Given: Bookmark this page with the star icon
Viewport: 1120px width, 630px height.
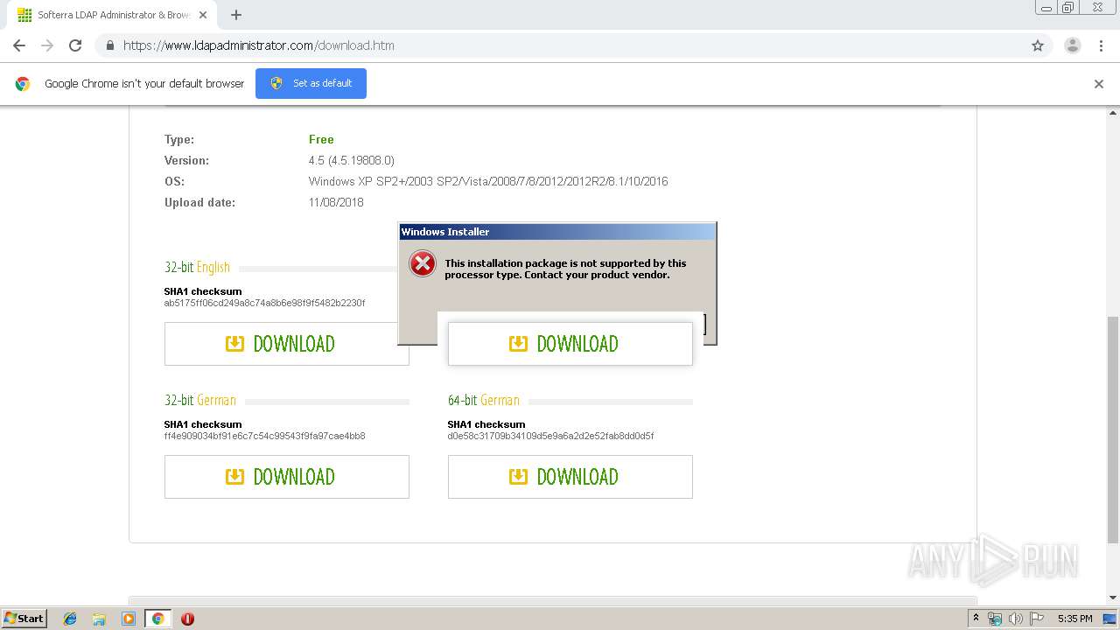Looking at the screenshot, I should coord(1038,45).
